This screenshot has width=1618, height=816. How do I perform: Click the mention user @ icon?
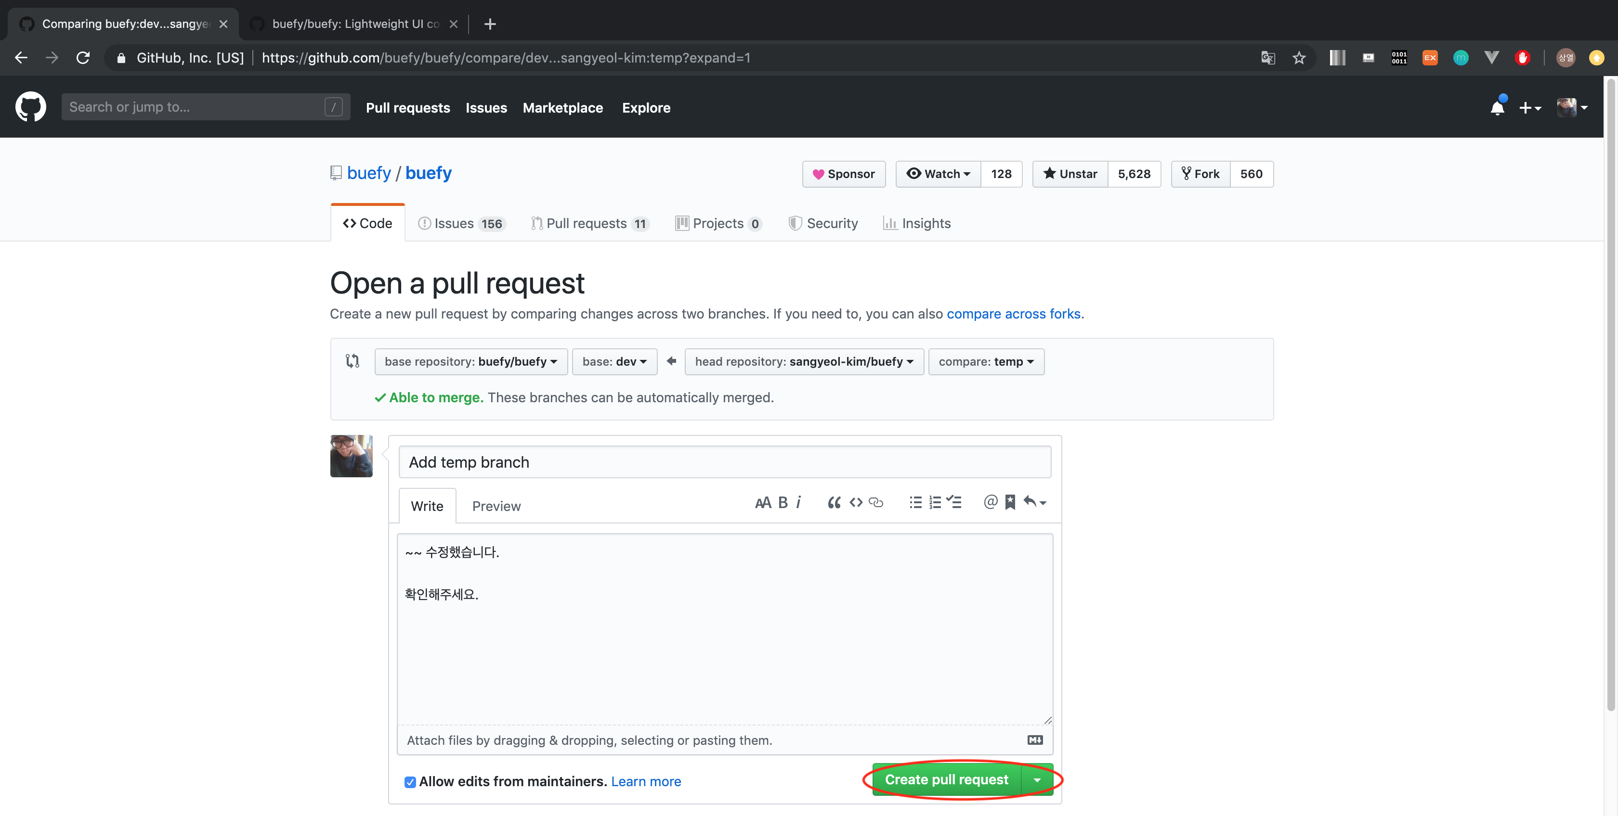(x=990, y=502)
